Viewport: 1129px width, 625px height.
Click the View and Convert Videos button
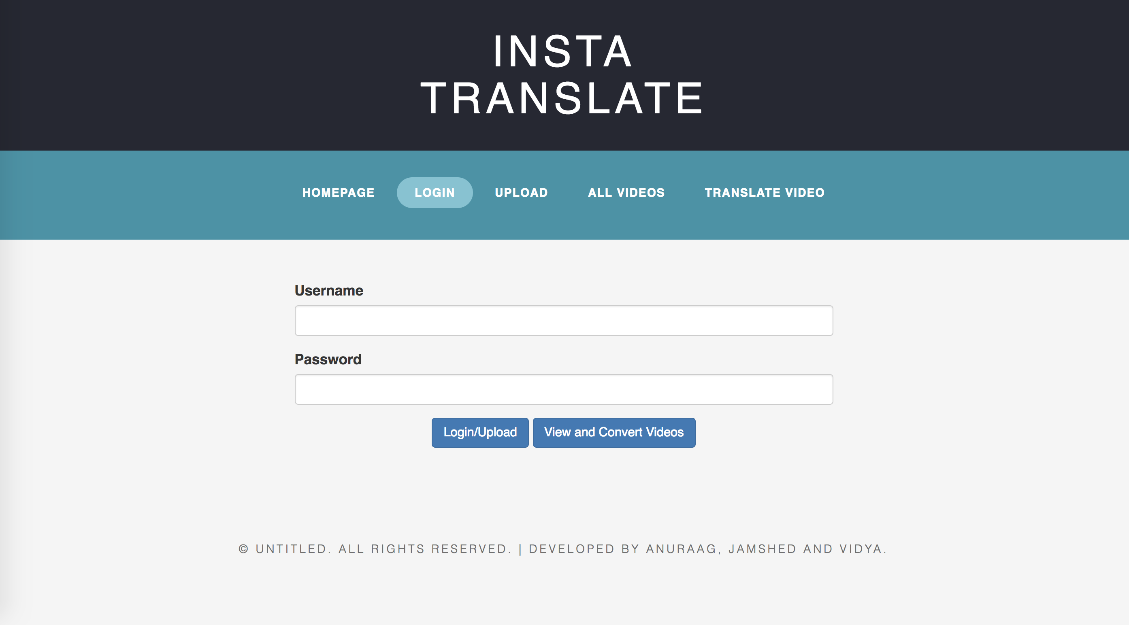point(613,432)
